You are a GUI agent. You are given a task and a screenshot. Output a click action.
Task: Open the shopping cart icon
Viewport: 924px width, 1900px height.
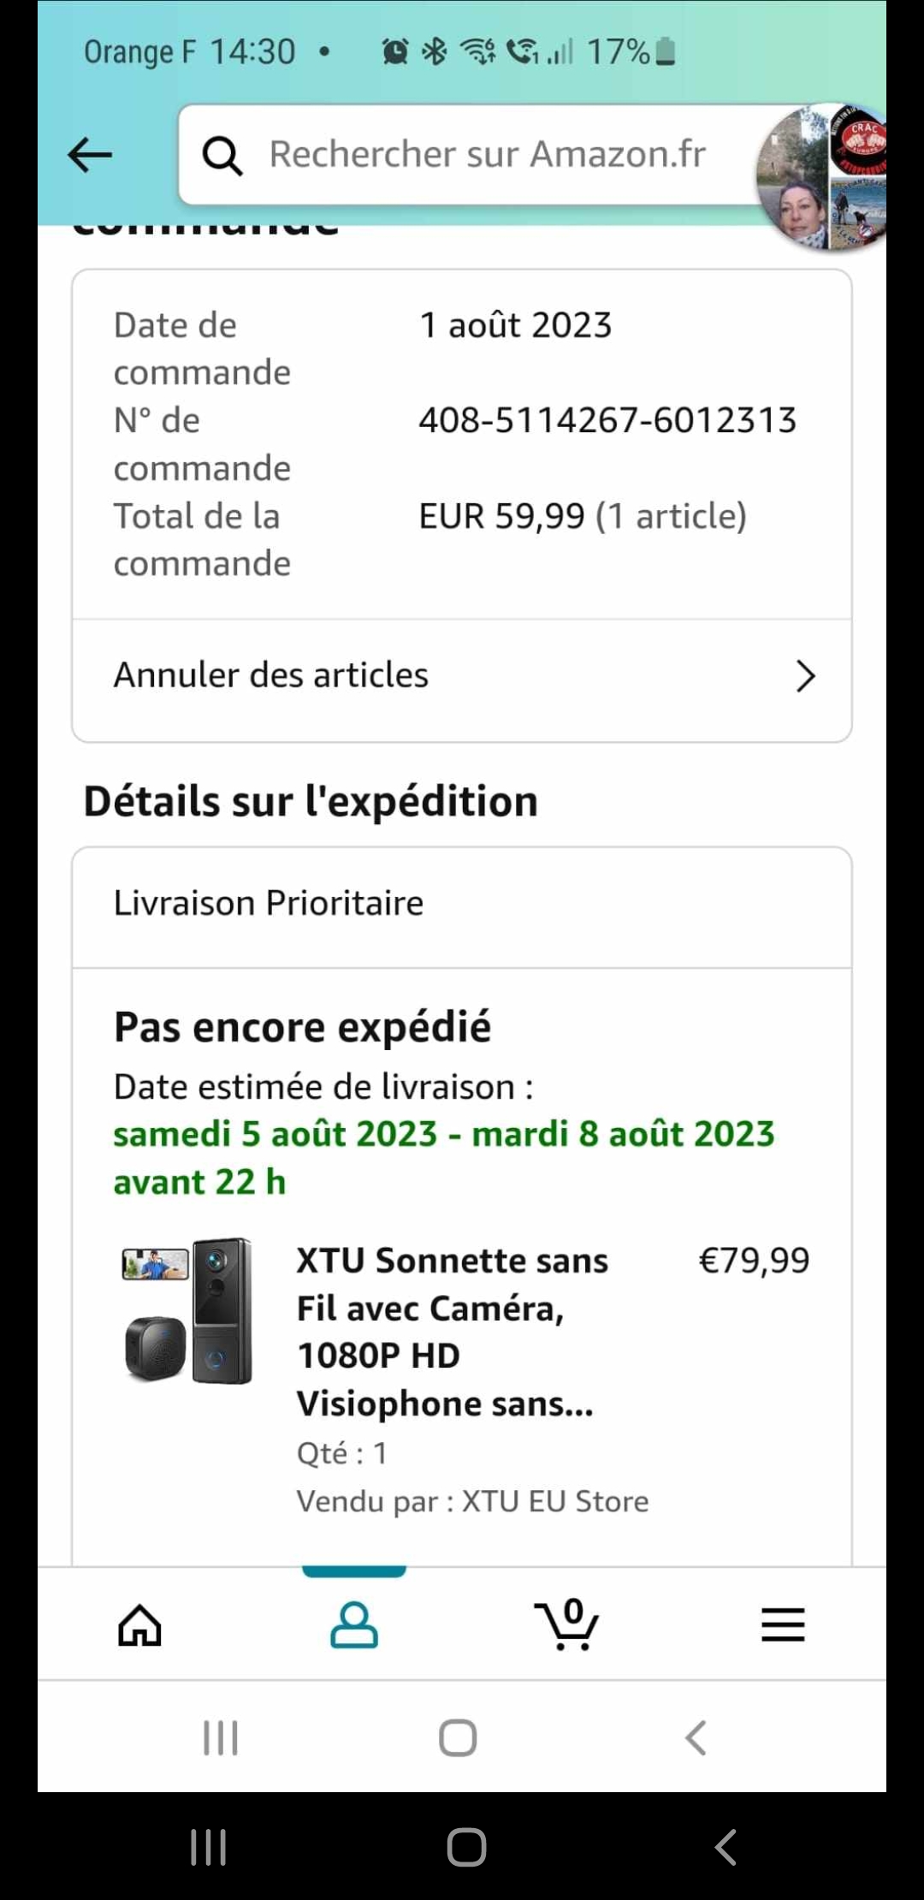pos(567,1624)
